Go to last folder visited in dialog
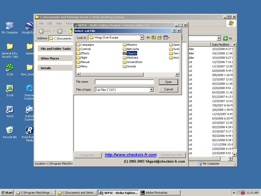This screenshot has width=261, height=196. 148,38
